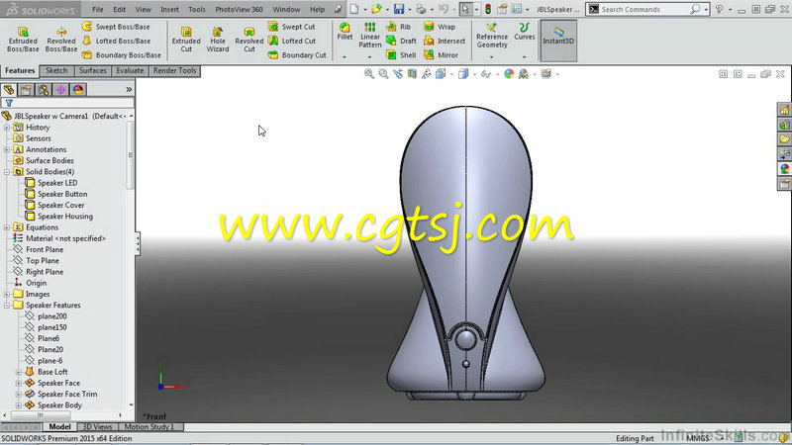Open the PhotoView 360 menu
Viewport: 792px width, 445px height.
tap(239, 9)
